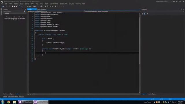The width and height of the screenshot is (185, 104).
Task: Toggle auto-hide pin on Toolbox panel
Action: click(x=24, y=9)
